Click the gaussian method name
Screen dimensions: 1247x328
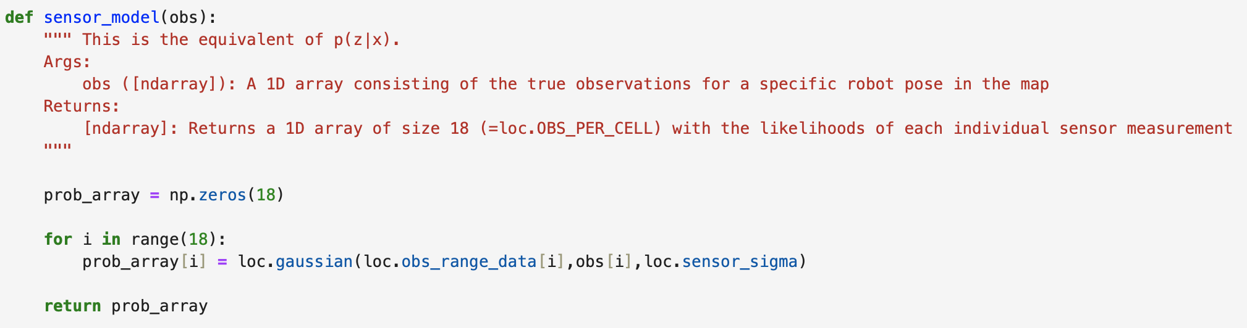point(314,262)
